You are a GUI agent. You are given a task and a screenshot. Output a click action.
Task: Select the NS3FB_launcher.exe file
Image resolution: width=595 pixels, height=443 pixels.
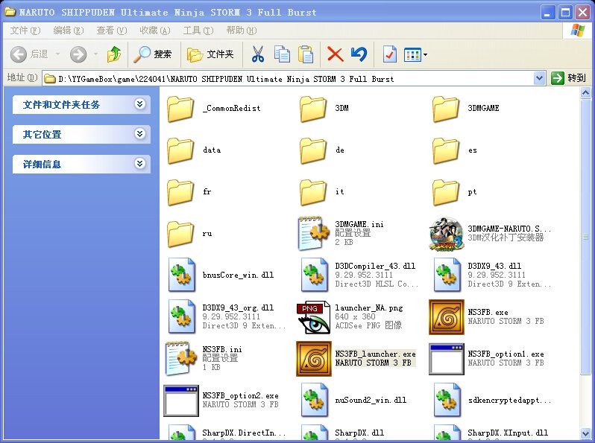314,359
